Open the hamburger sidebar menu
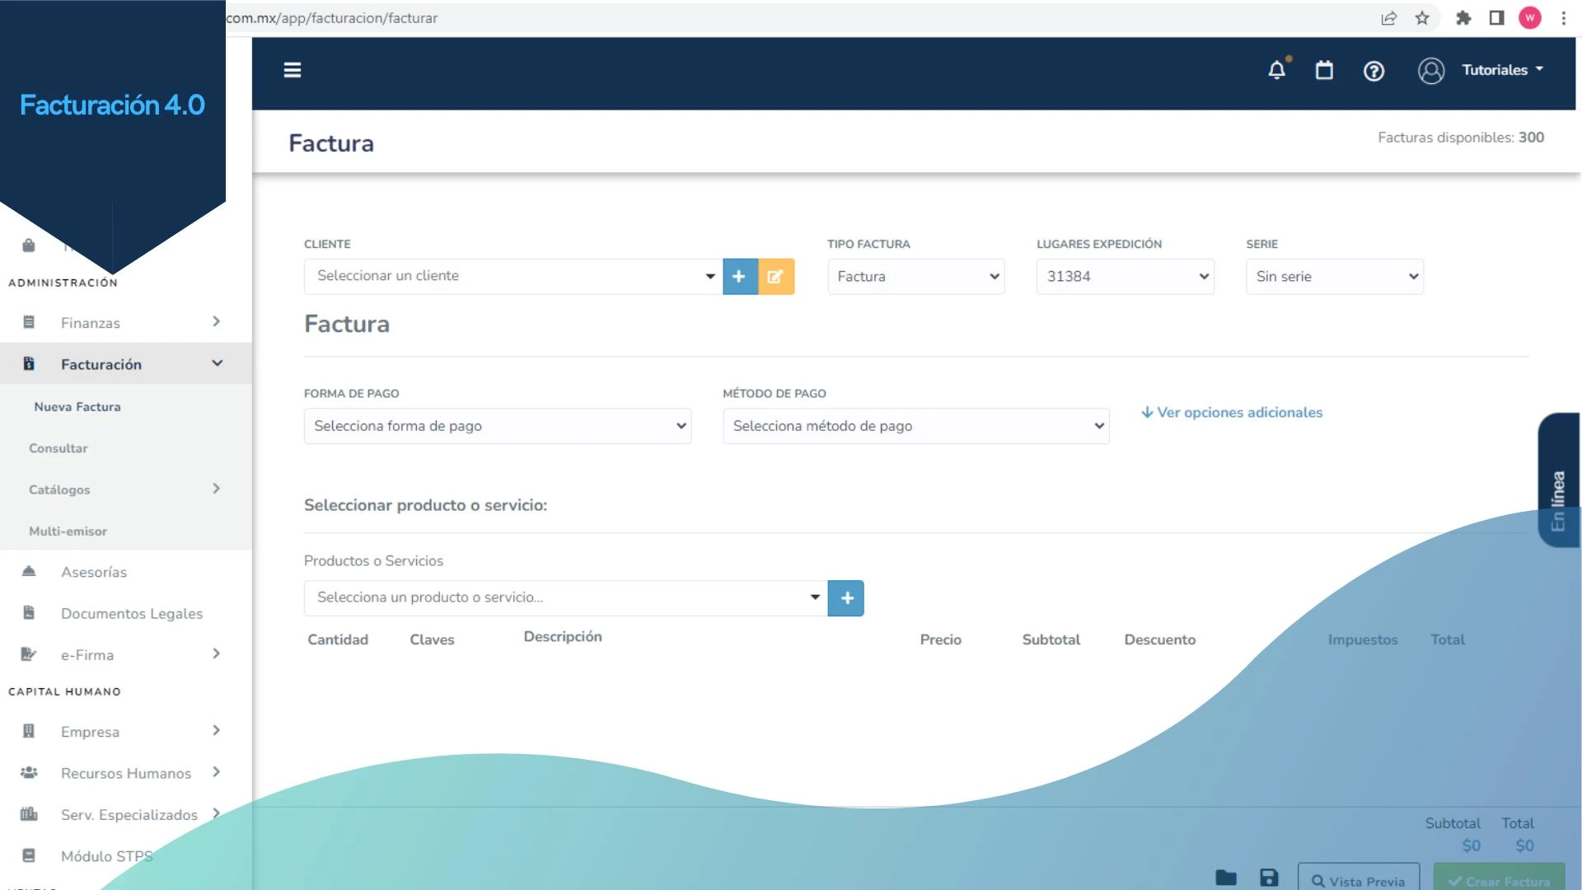Screen dimensions: 1582x890 tap(293, 70)
